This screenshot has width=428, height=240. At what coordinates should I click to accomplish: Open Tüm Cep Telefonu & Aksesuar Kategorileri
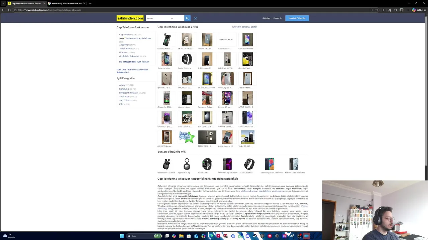tap(132, 71)
